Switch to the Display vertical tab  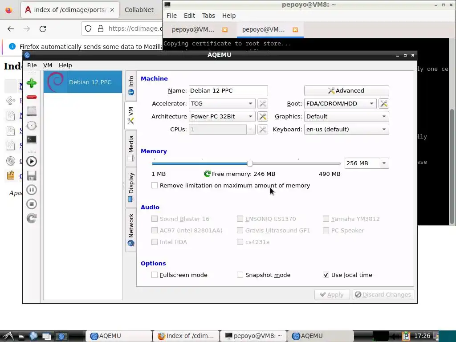[x=131, y=187]
